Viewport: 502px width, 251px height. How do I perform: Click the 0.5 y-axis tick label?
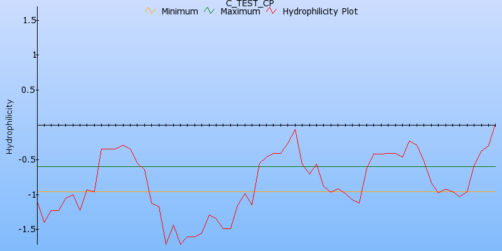click(29, 90)
